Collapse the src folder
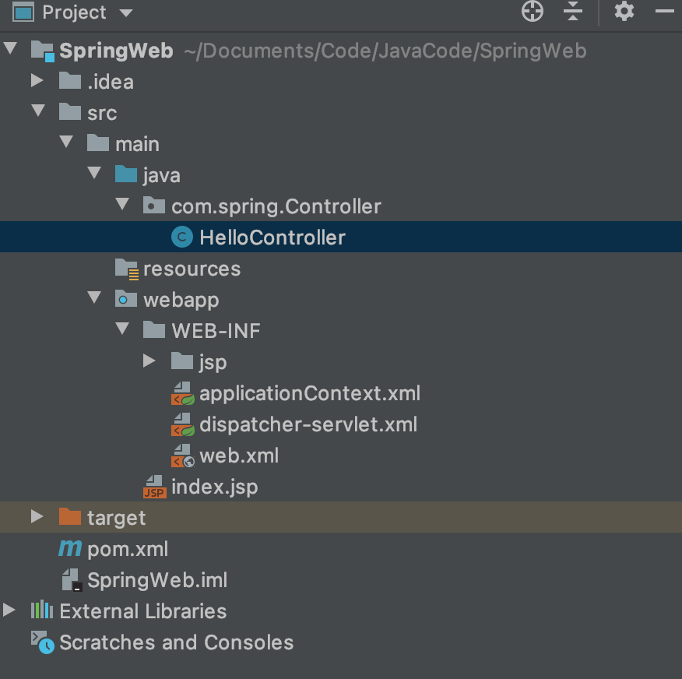 [x=37, y=112]
